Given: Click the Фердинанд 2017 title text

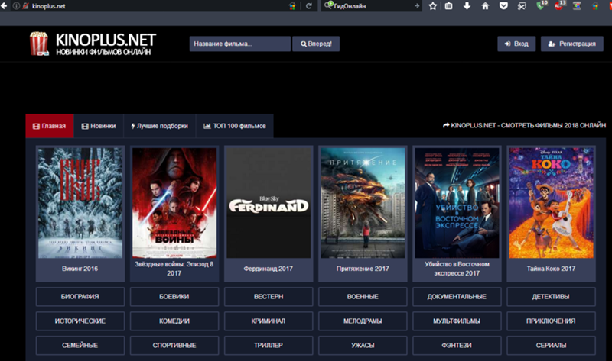Looking at the screenshot, I should pos(269,269).
